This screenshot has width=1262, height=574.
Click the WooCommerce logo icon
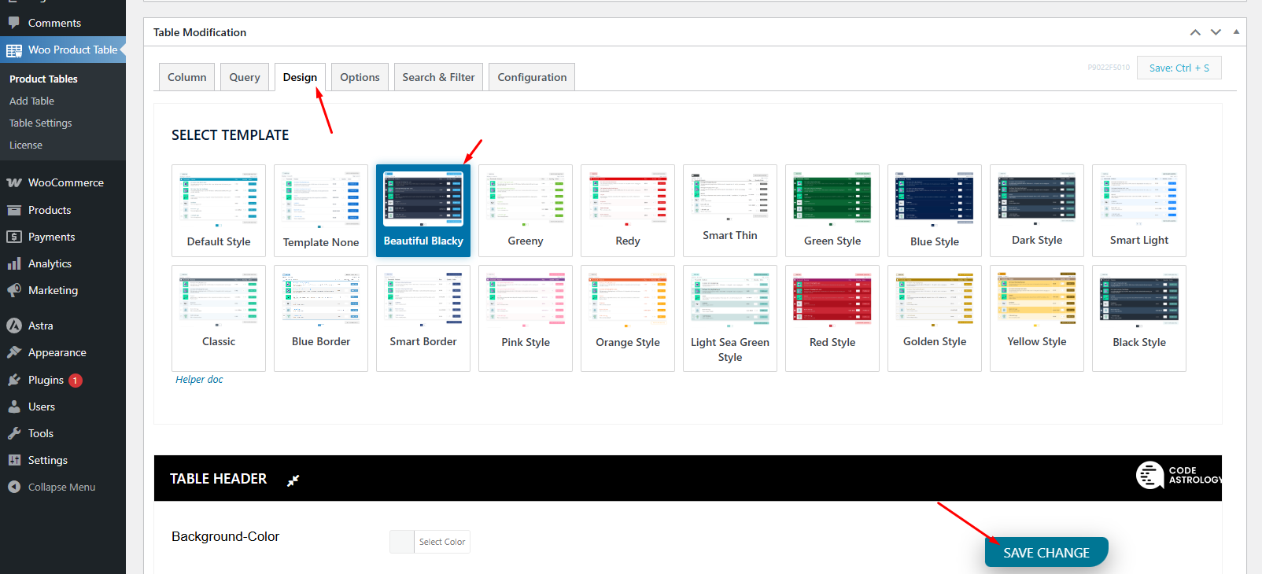point(14,182)
